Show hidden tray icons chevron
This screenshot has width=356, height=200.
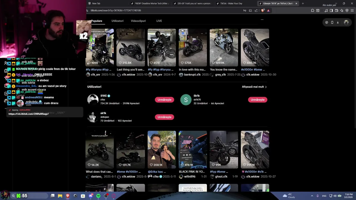(312, 196)
